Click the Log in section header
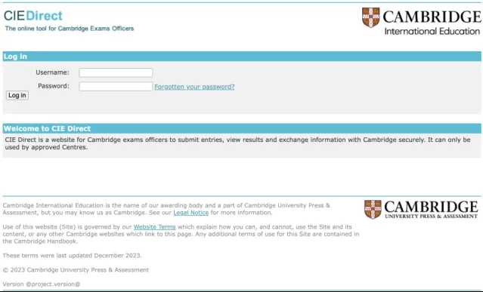This screenshot has width=483, height=292. [242, 57]
